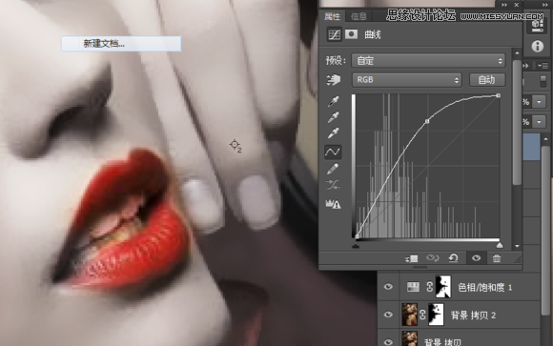Hide the 色相/饱和度 1 layer
The height and width of the screenshot is (346, 553).
click(x=388, y=286)
